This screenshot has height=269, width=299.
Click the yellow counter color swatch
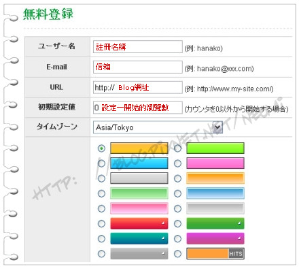139,148
